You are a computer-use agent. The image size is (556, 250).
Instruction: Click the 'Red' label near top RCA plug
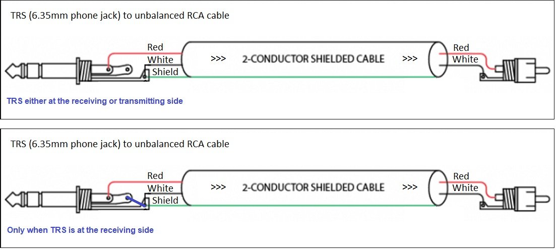coord(461,47)
